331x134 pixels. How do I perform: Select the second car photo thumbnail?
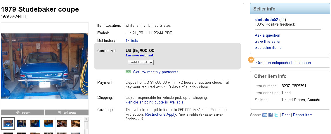[x=22, y=123]
